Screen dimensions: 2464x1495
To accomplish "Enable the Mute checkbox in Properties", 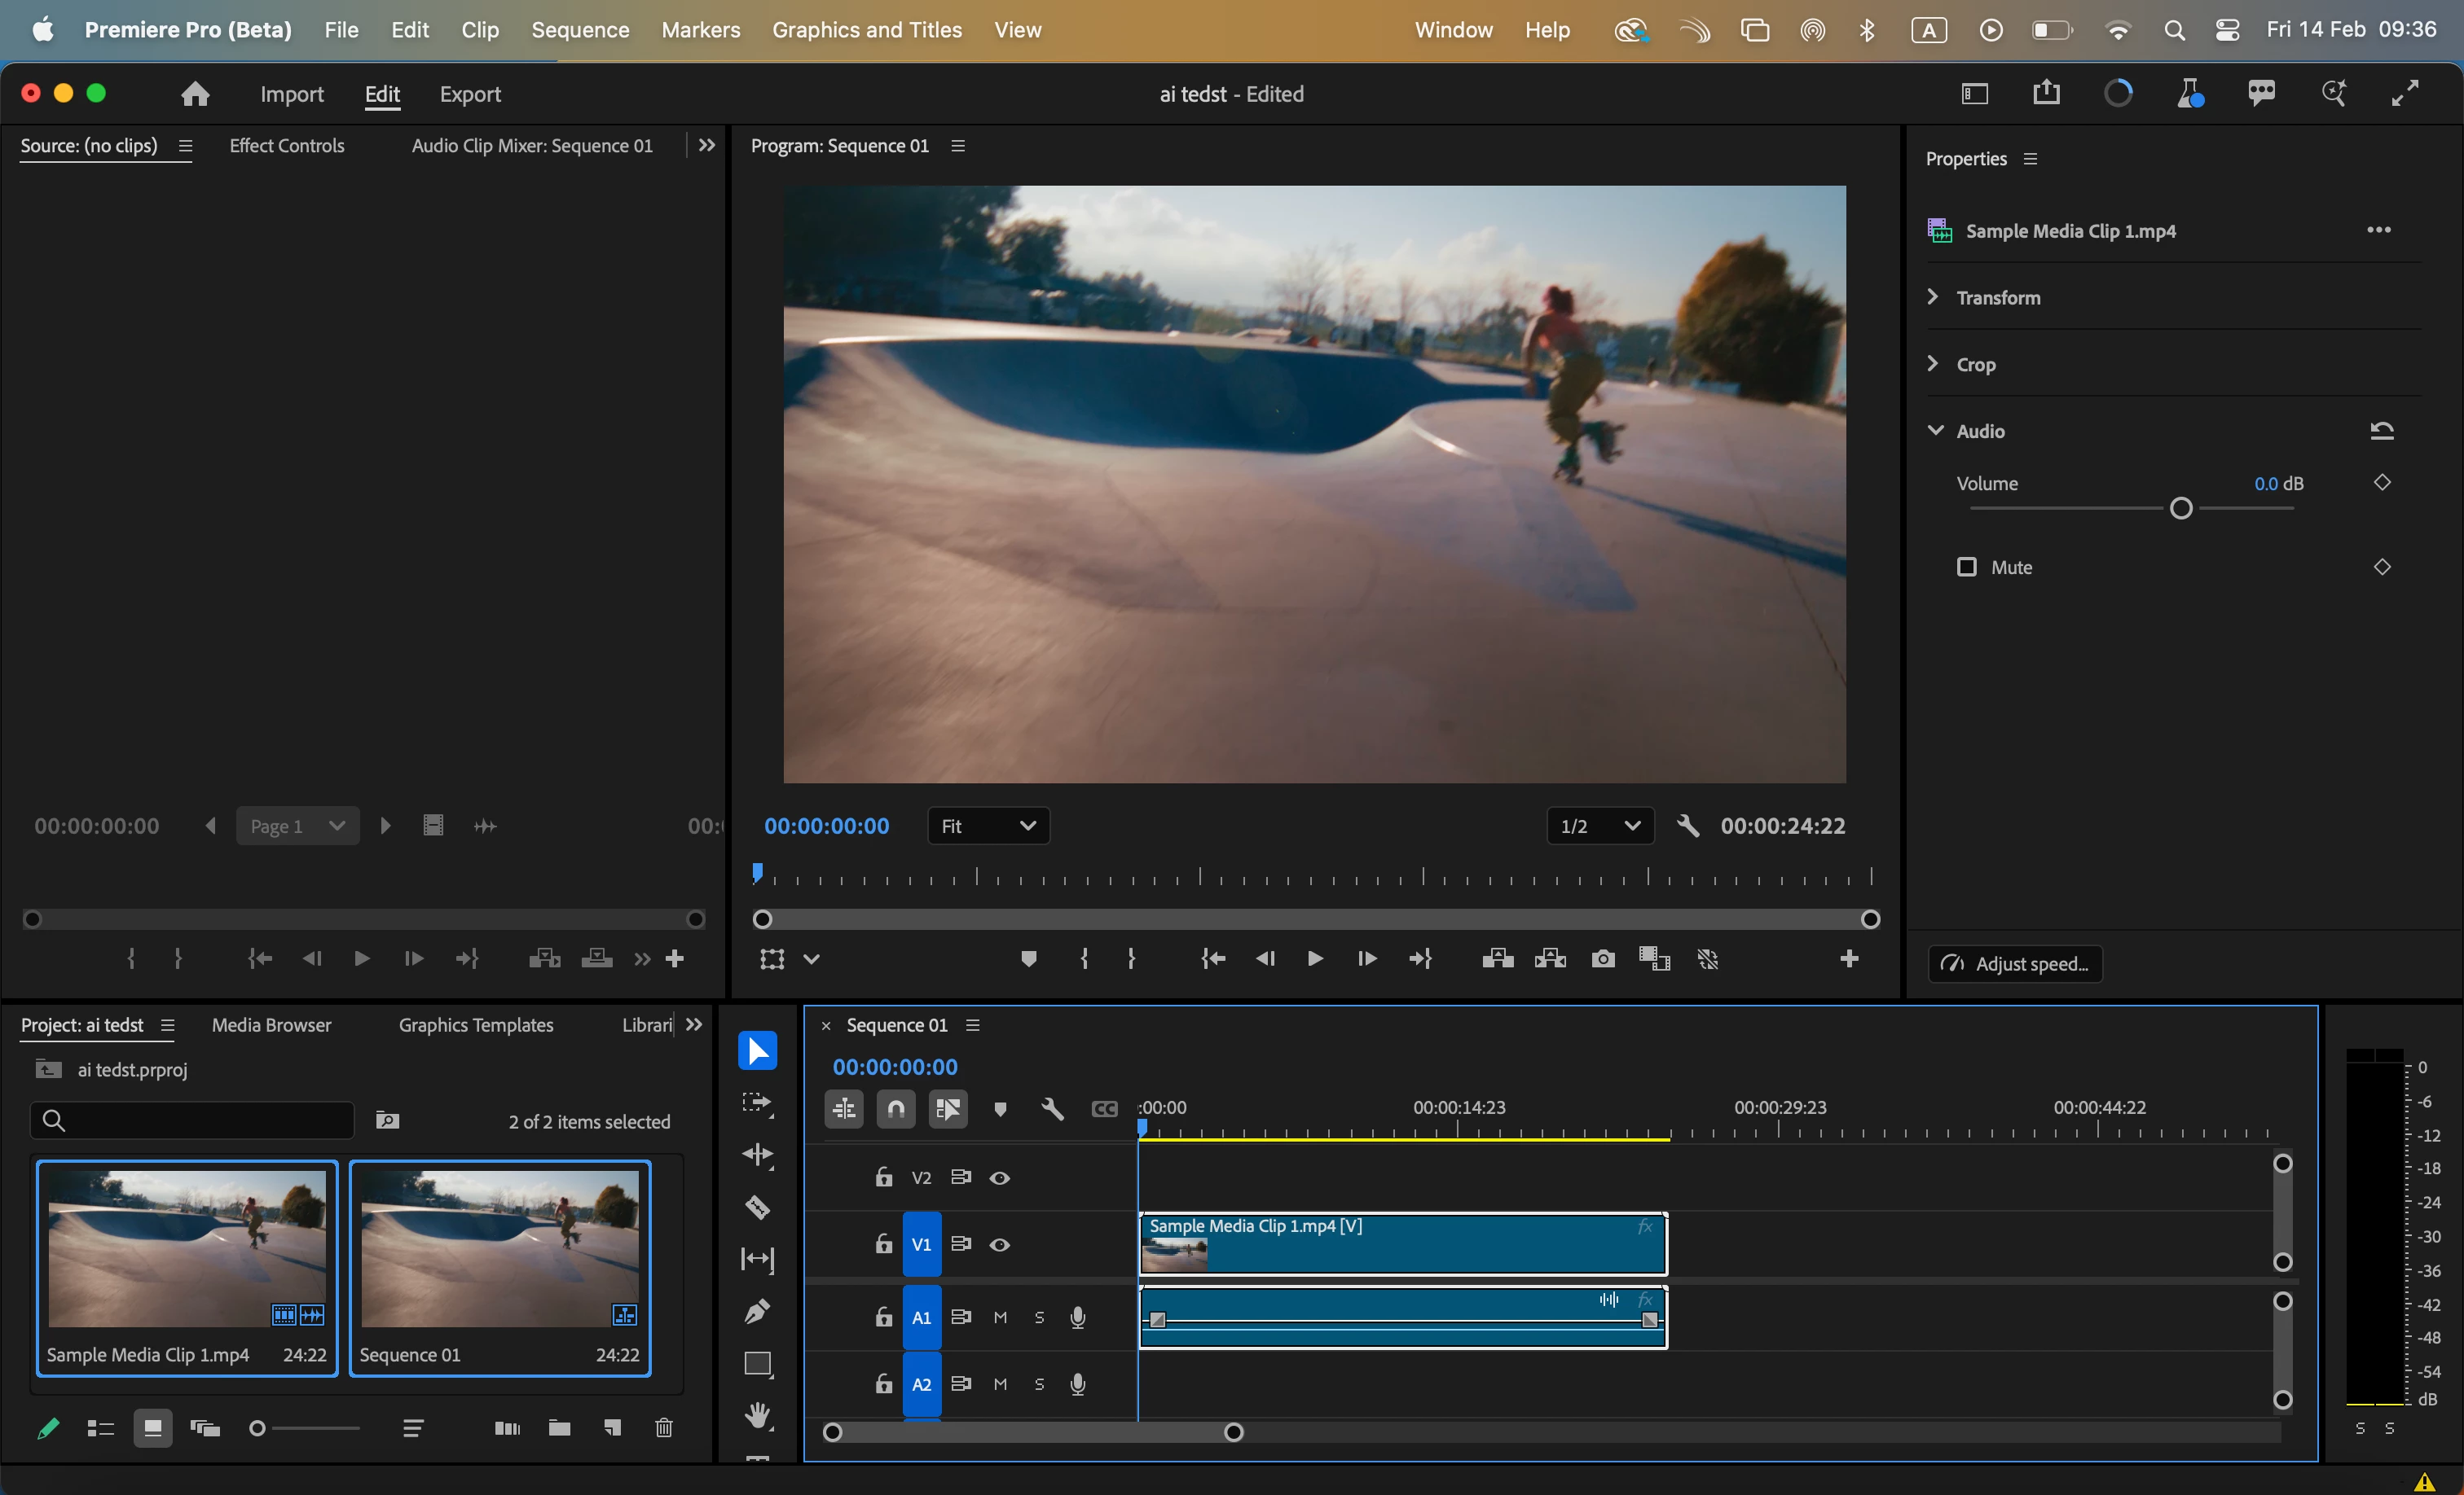I will [x=1966, y=567].
